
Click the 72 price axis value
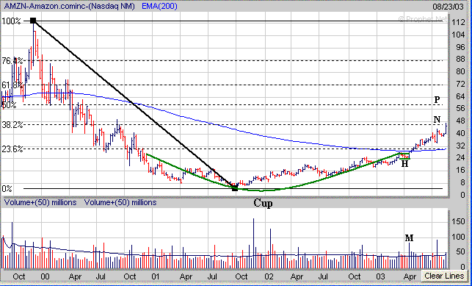pyautogui.click(x=461, y=84)
